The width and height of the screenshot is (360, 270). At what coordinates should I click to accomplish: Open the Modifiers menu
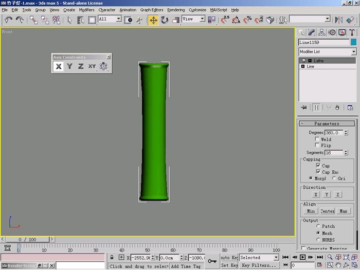coord(86,10)
